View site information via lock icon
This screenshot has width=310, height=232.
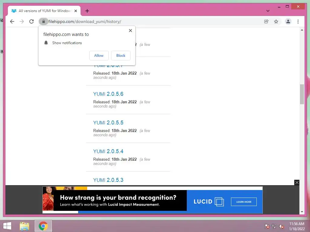[x=44, y=21]
